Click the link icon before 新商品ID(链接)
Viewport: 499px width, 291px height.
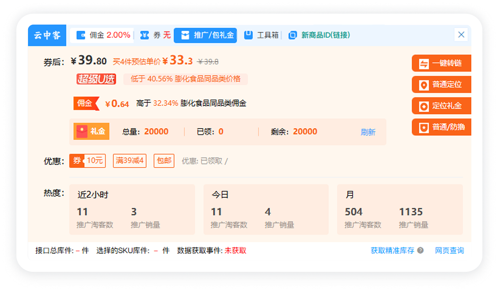(292, 35)
